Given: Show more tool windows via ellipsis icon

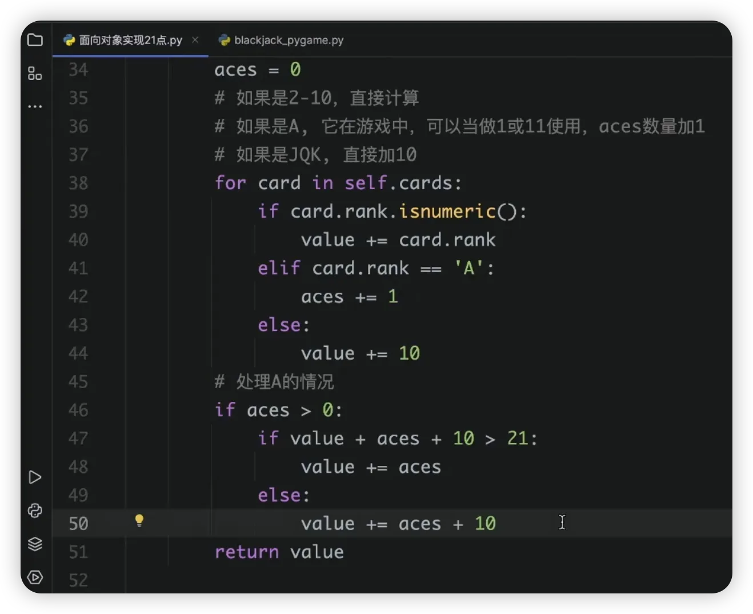Looking at the screenshot, I should pos(35,106).
